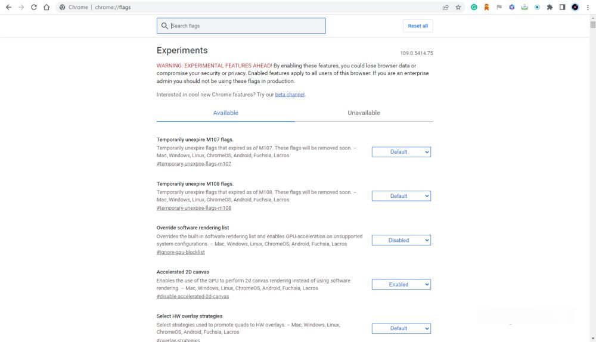Go back using the browser back arrow
The height and width of the screenshot is (342, 596).
(8, 7)
